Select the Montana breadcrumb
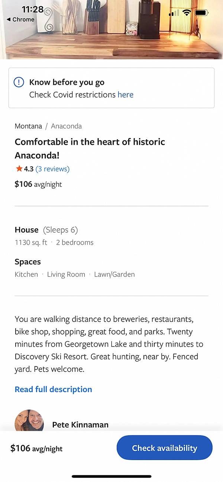This screenshot has width=223, height=482. coord(28,126)
